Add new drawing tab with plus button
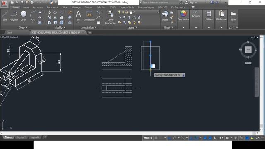265x149 pixels. 90,32
